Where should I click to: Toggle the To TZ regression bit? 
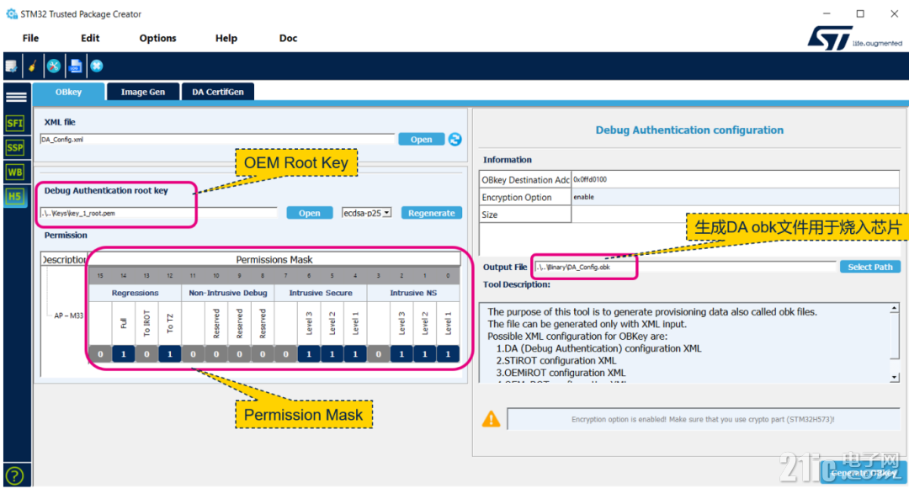click(x=170, y=354)
